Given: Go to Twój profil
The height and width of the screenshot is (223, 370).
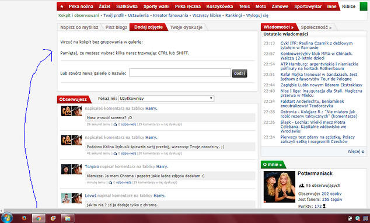Looking at the screenshot, I should coord(113,16).
